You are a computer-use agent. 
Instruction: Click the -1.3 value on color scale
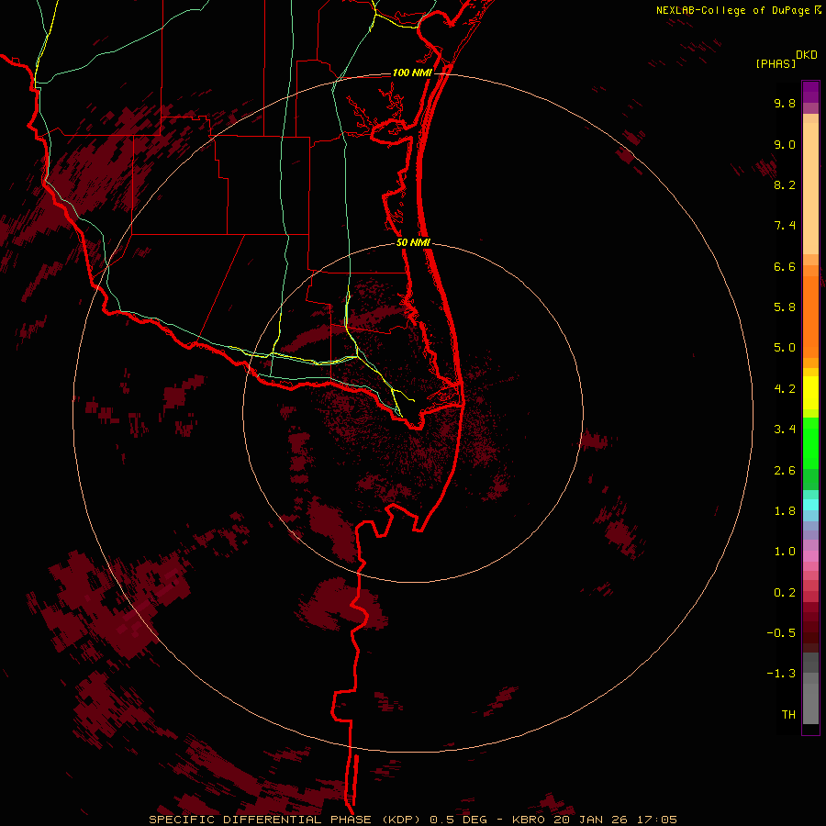(781, 674)
